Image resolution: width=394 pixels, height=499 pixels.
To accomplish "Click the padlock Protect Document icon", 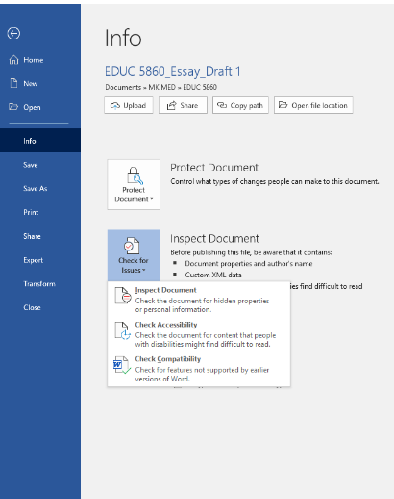I will (135, 175).
